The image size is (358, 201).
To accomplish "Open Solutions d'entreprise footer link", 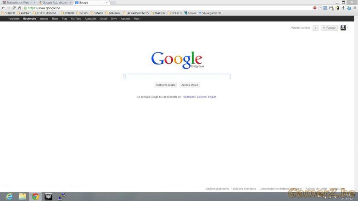I will point(244,189).
